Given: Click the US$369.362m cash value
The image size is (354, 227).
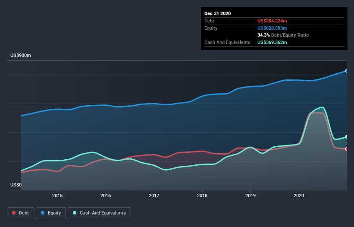Looking at the screenshot, I should point(272,42).
